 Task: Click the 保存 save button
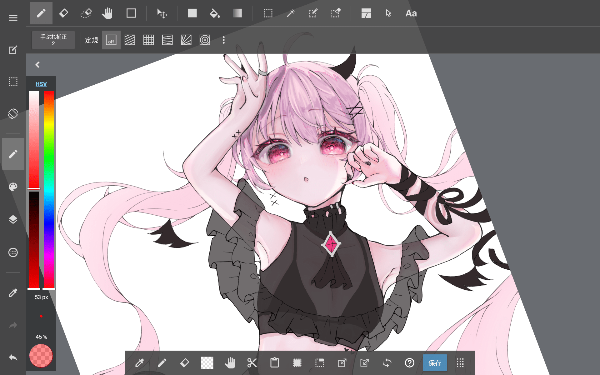click(x=435, y=363)
